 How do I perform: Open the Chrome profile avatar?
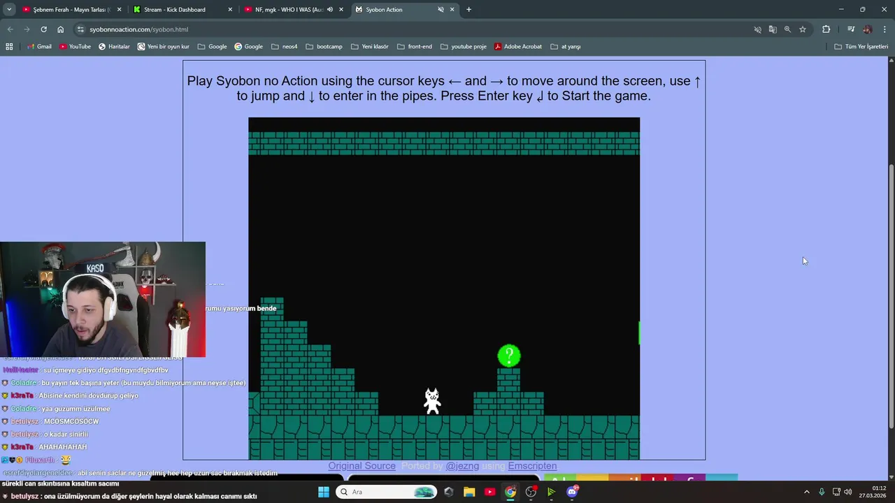tap(868, 29)
